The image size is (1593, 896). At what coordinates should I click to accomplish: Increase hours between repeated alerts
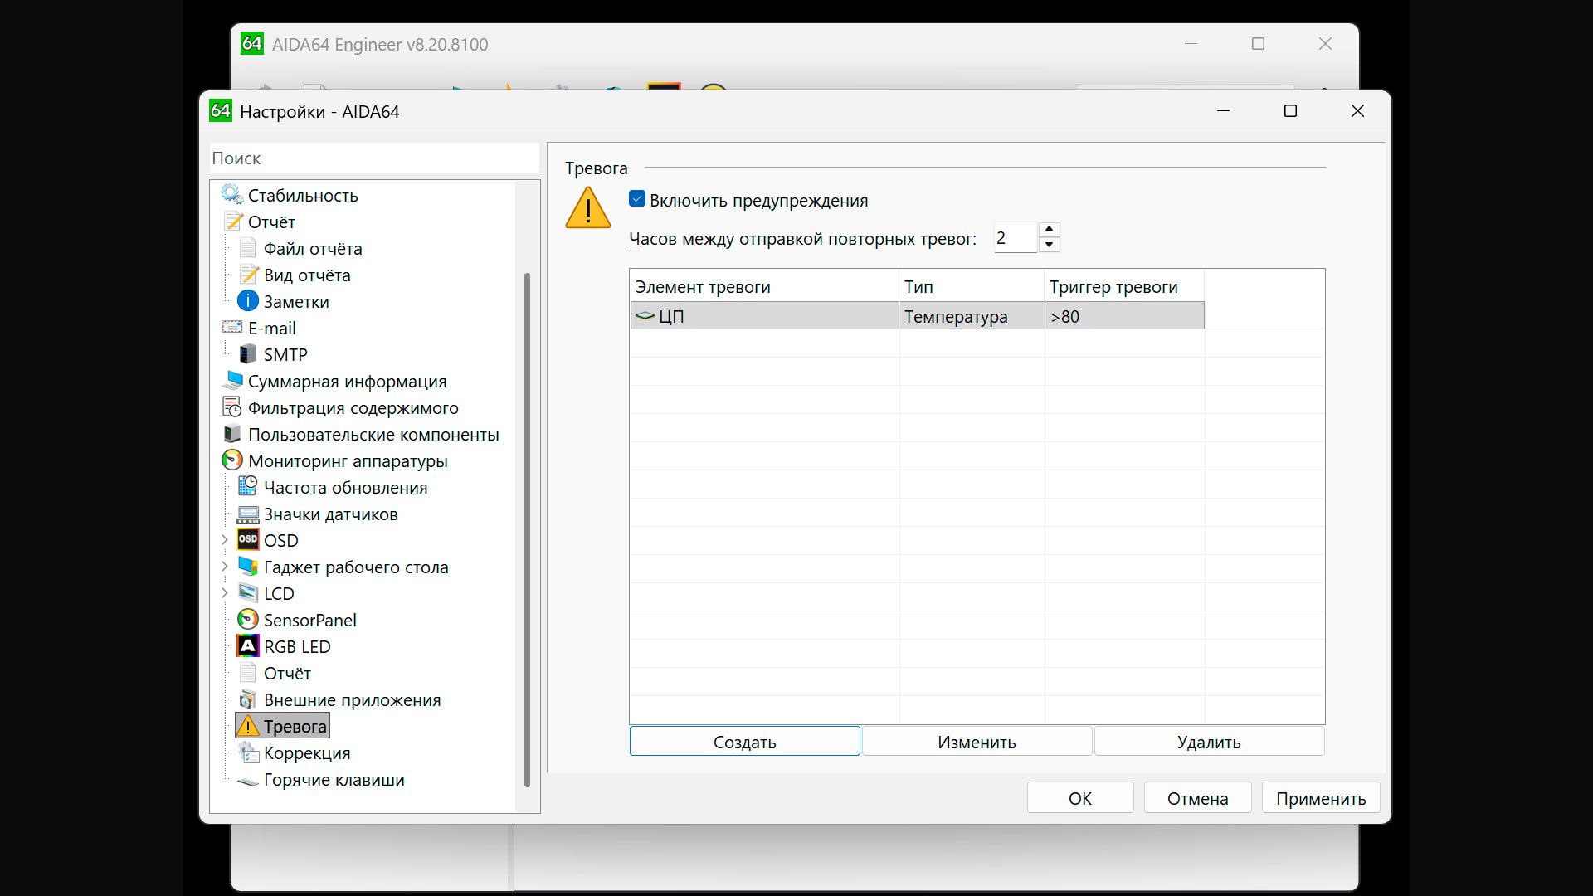coord(1050,230)
